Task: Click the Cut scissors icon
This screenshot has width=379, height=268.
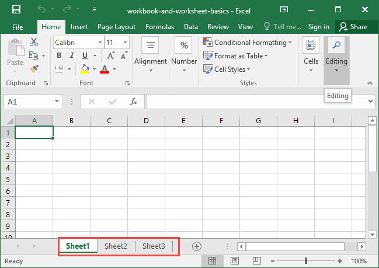Action: click(34, 42)
